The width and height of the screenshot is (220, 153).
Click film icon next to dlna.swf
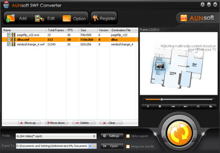(13, 40)
